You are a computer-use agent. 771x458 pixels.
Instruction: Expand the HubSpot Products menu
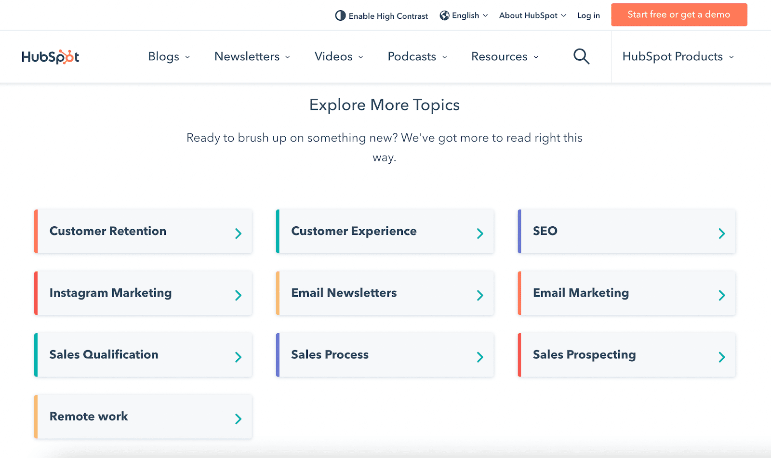point(678,57)
